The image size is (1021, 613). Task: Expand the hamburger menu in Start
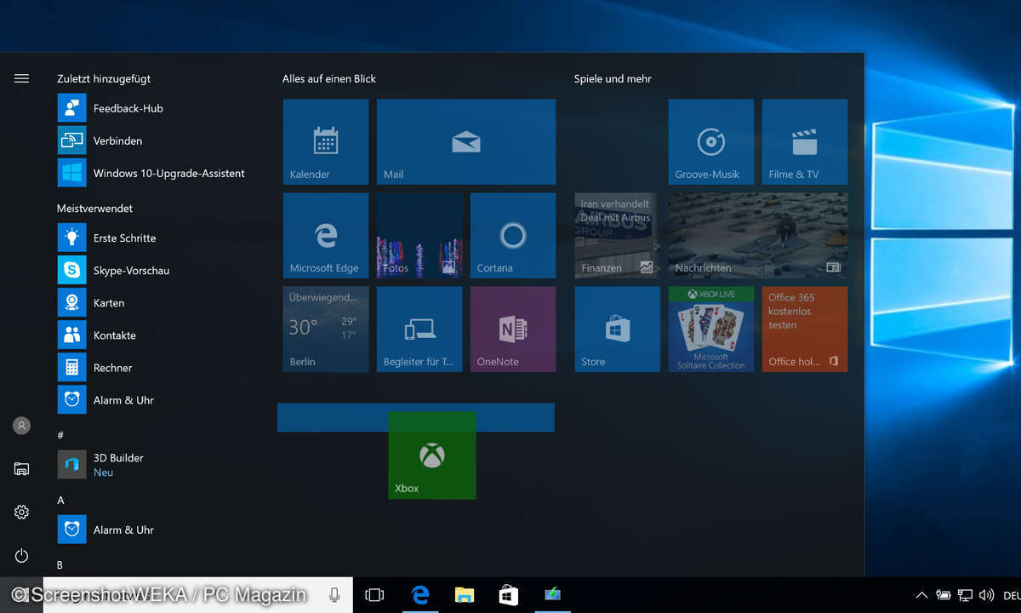point(22,78)
